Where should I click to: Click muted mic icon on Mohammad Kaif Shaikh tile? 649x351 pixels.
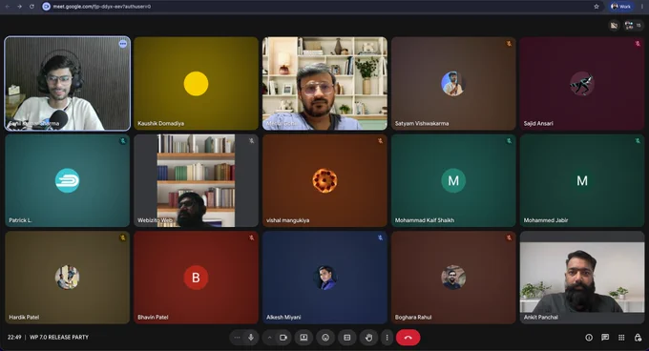click(509, 140)
